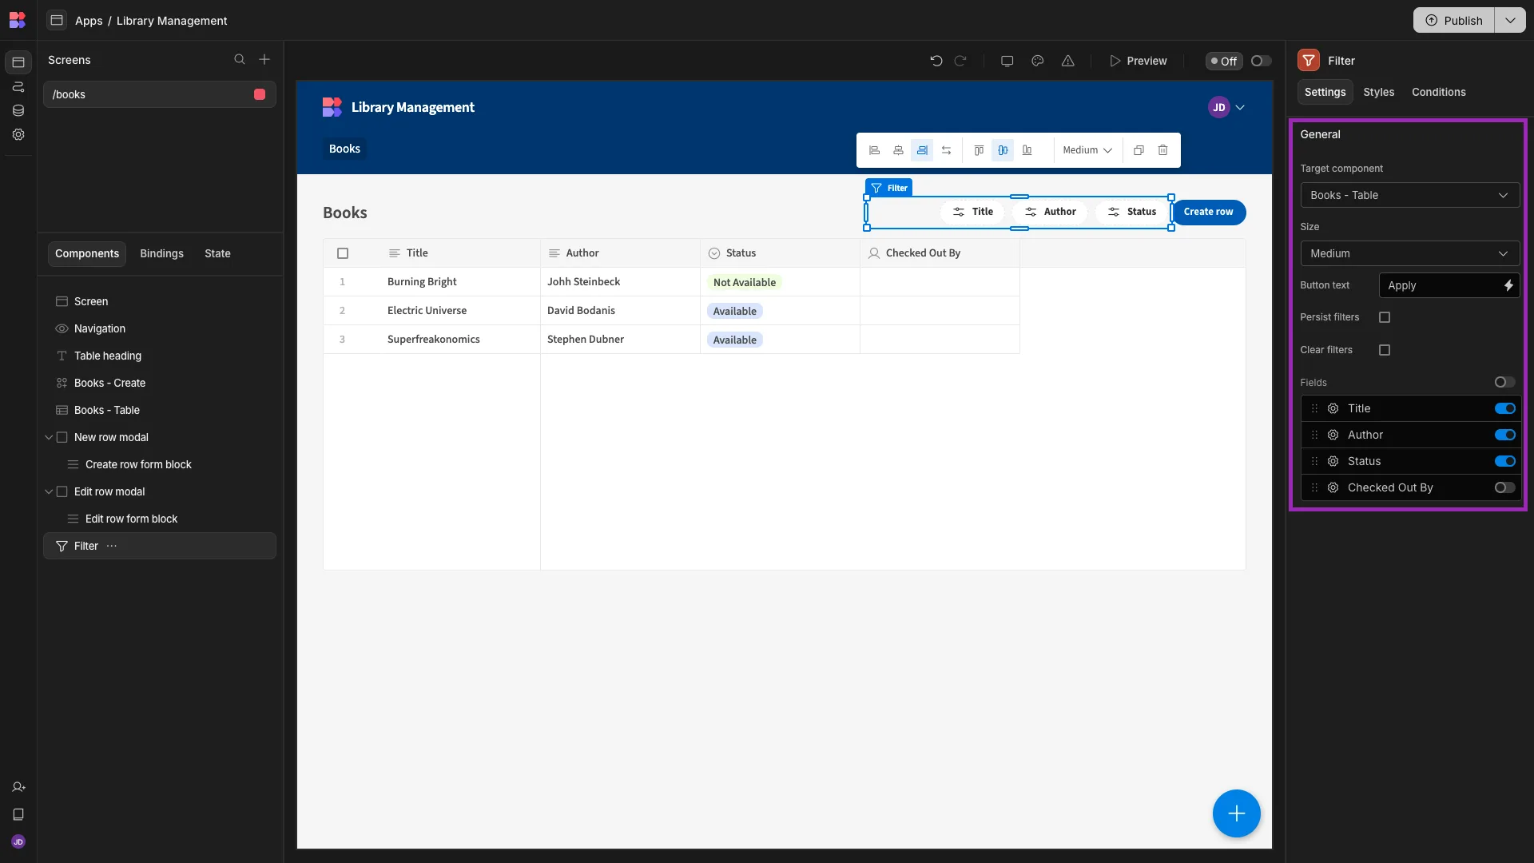Click the undo arrow icon
The image size is (1534, 863).
(936, 61)
